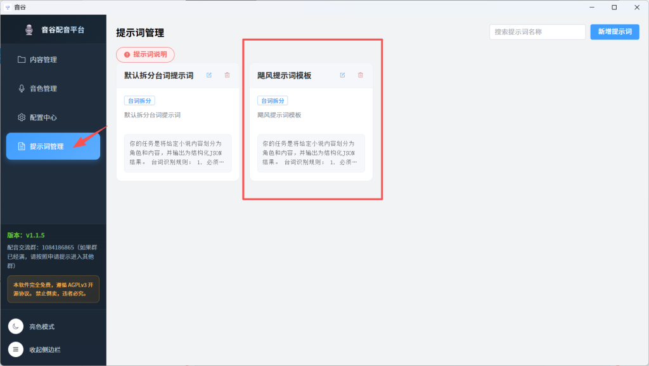The height and width of the screenshot is (366, 649).
Task: Click the prompt preview in the 默认拆分台词提示词 card
Action: point(178,153)
